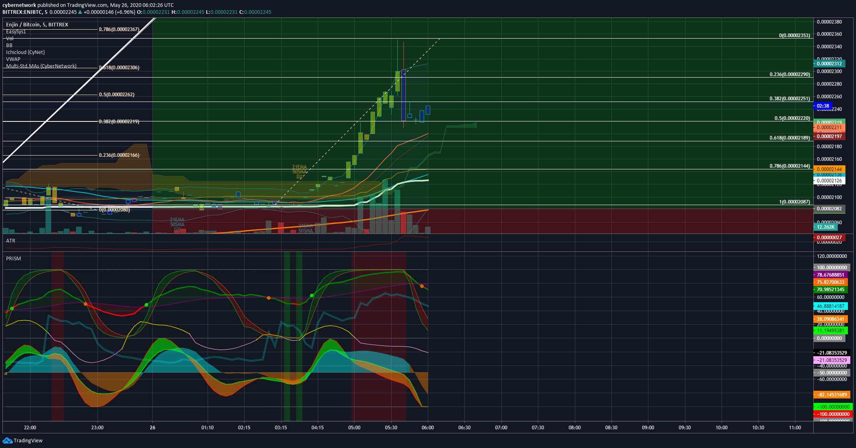Select the 0.00002380 price axis label

(x=829, y=22)
